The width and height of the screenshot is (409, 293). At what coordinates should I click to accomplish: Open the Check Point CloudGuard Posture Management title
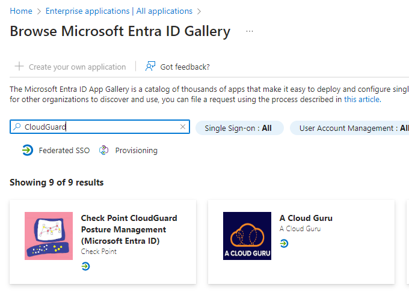point(129,229)
